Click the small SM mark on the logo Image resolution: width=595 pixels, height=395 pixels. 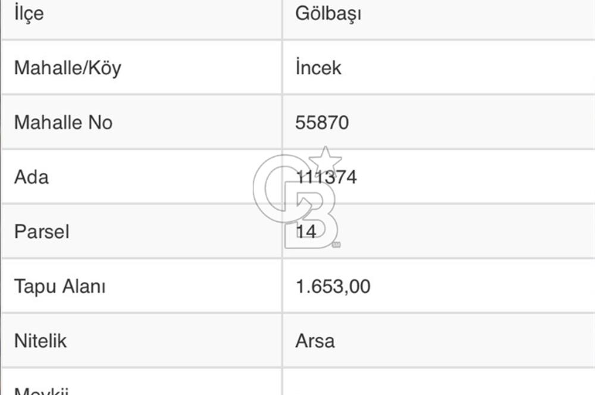pos(336,244)
